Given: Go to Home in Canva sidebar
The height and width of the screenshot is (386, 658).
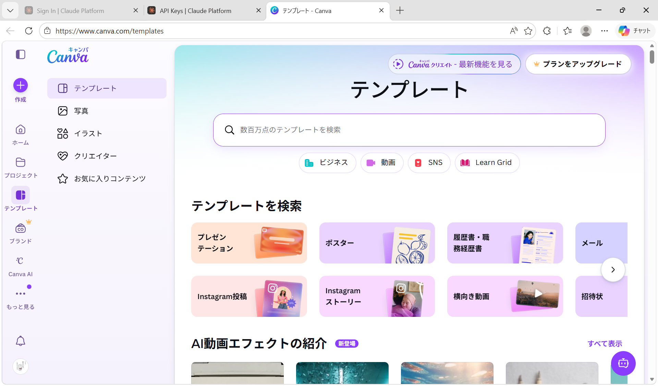Looking at the screenshot, I should pos(21,130).
